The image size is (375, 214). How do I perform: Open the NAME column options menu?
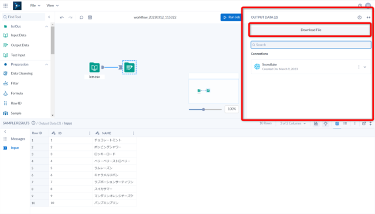[134, 133]
